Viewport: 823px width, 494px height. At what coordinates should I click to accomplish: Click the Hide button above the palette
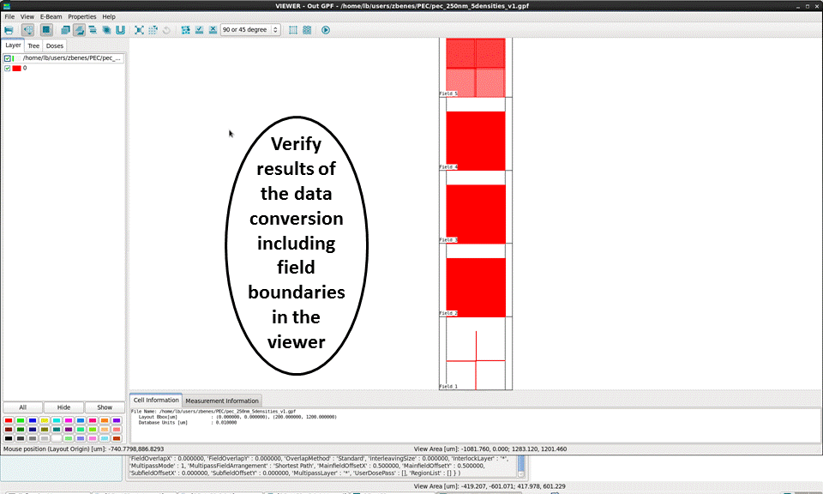coord(63,407)
